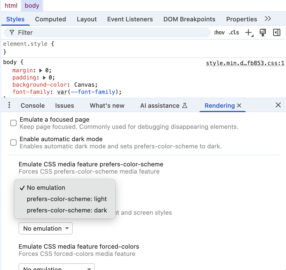286x270 pixels.
Task: Click the new style rule plus icon
Action: click(x=249, y=33)
